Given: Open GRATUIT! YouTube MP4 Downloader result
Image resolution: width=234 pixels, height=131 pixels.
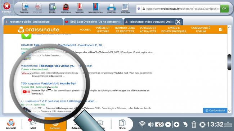Looking at the screenshot, I should tap(63, 45).
